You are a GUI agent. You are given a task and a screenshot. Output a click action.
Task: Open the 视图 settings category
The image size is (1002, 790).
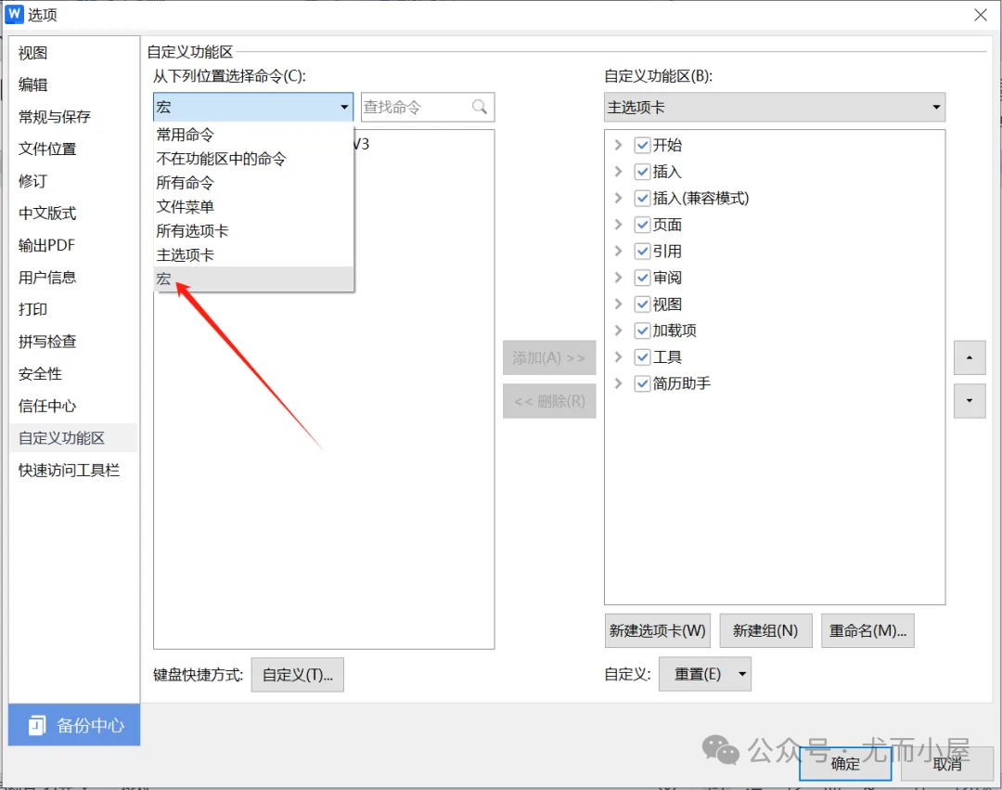(73, 53)
